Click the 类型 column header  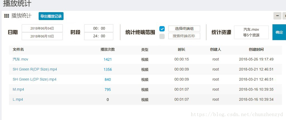coord(145,50)
